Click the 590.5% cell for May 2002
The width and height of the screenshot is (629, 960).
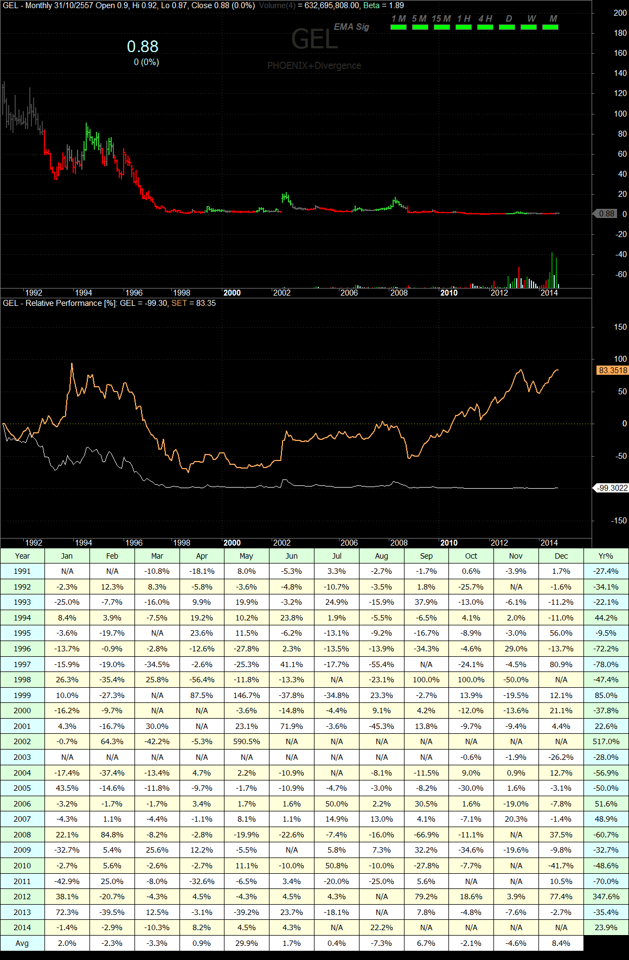pos(247,741)
